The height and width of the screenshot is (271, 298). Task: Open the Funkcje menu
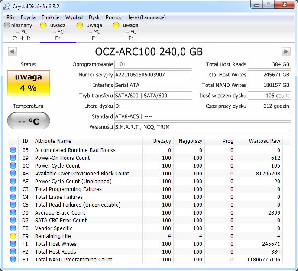coord(51,17)
